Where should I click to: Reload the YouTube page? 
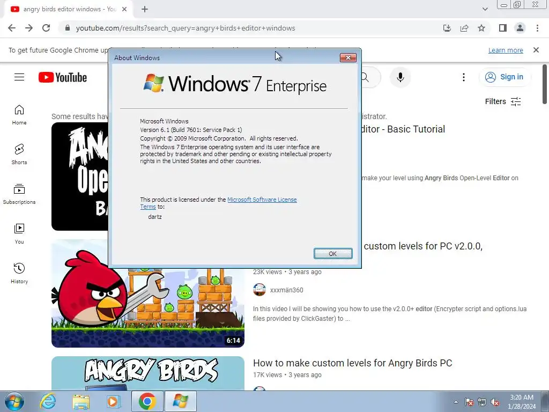[46, 28]
